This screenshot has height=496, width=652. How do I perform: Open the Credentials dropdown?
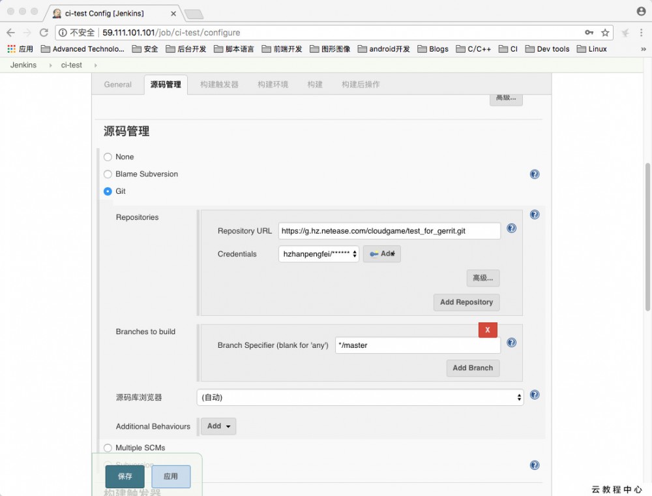[x=318, y=254]
